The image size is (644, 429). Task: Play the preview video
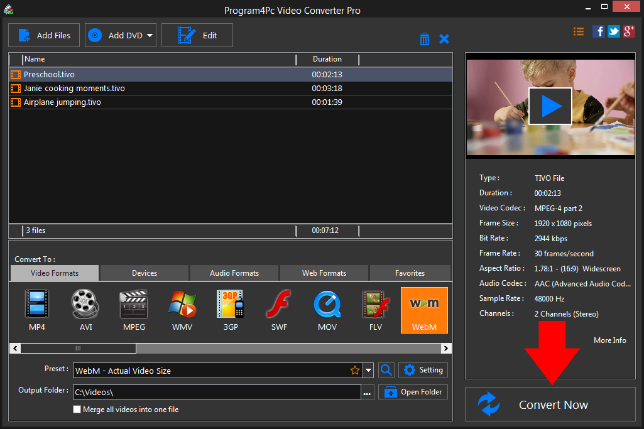[550, 106]
